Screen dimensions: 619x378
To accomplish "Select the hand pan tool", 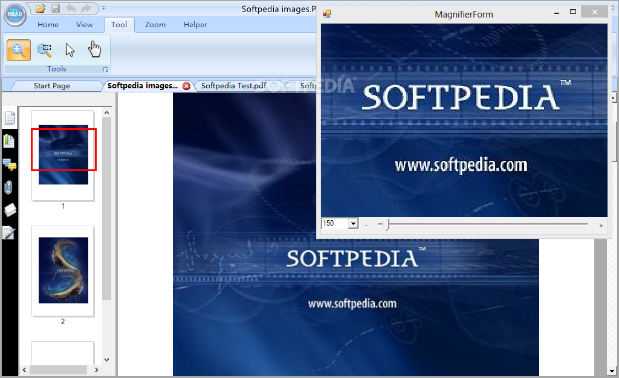I will pos(94,50).
